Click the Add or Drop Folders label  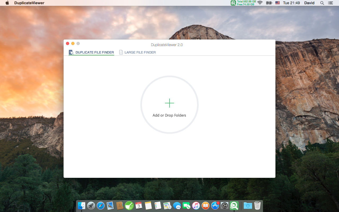coord(169,115)
